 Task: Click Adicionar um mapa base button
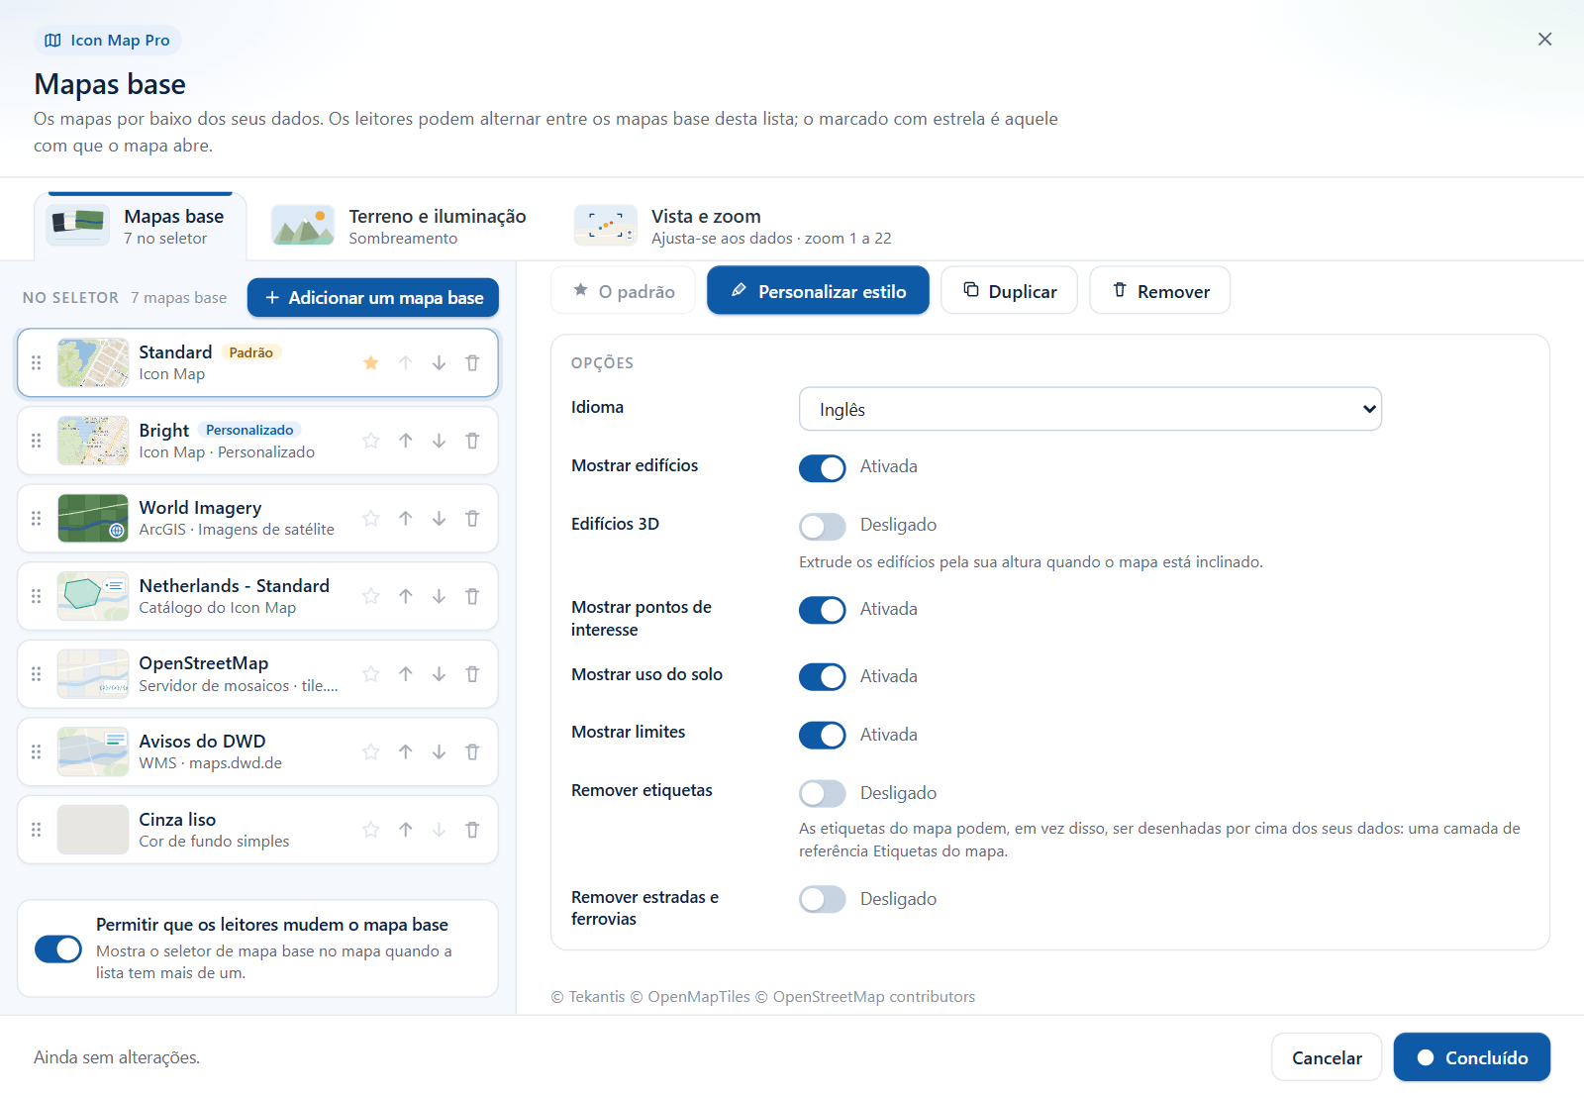(x=373, y=298)
